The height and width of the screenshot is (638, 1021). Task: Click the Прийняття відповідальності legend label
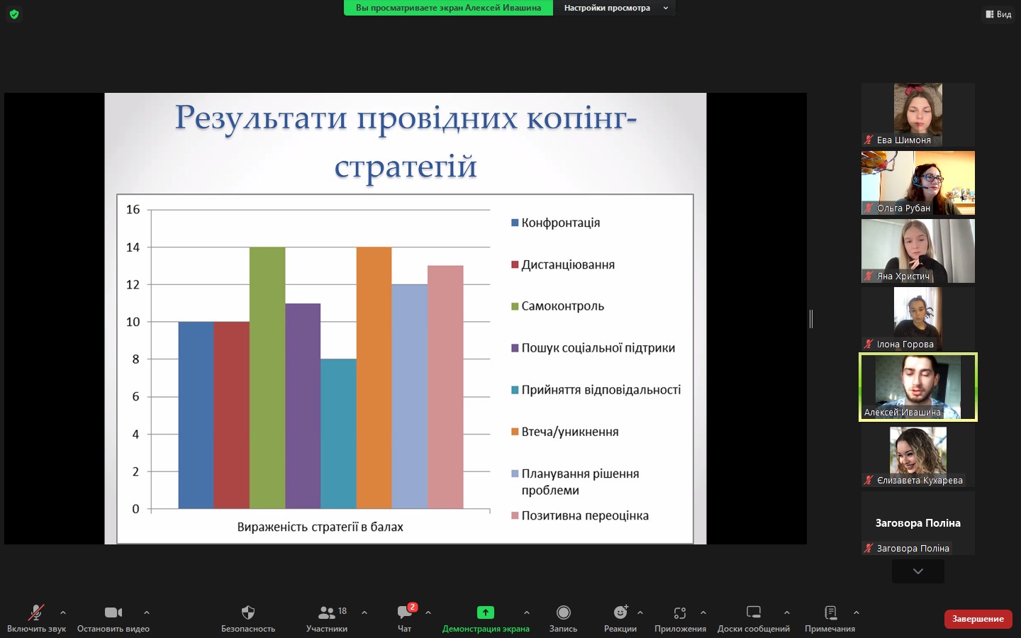(601, 390)
